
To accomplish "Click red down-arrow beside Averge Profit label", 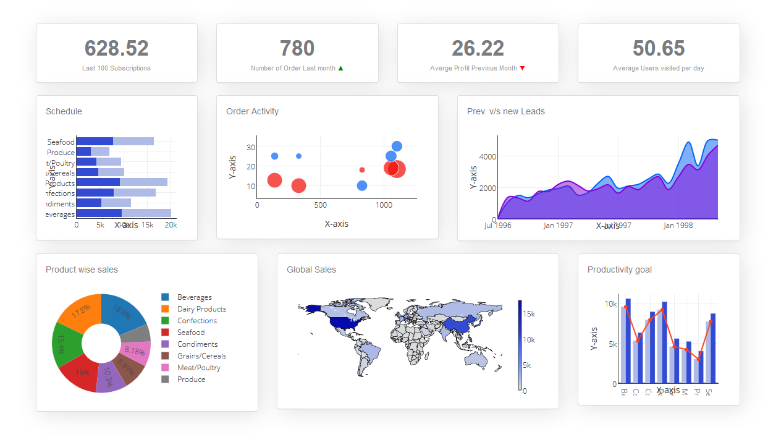I will click(x=522, y=68).
